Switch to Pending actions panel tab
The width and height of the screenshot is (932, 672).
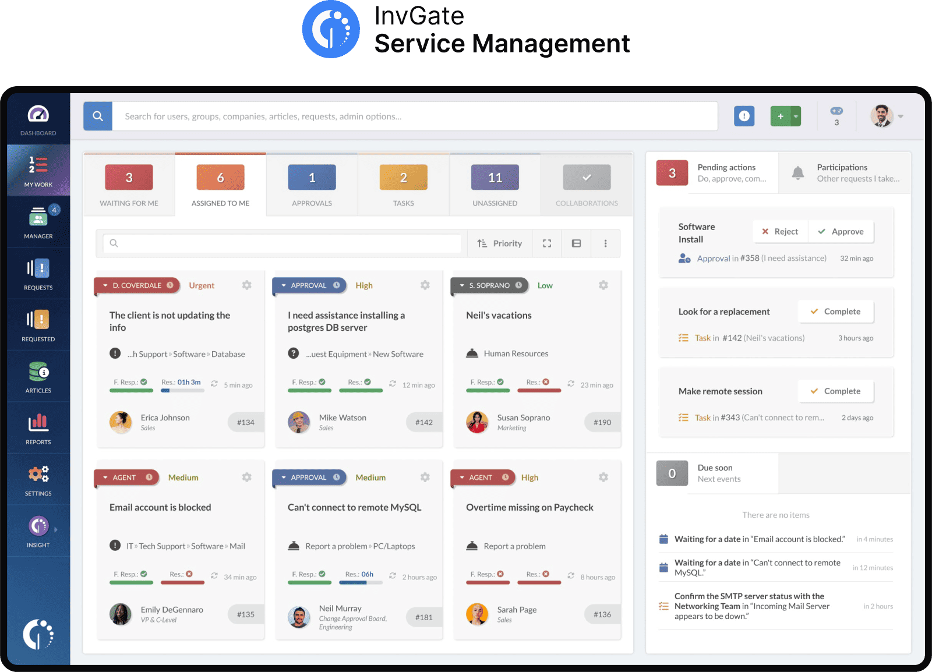point(712,173)
